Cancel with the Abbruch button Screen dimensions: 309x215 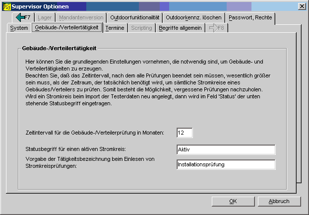click(279, 202)
